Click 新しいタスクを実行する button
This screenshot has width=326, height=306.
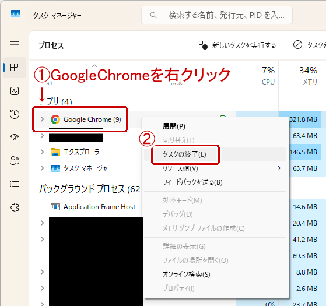tap(237, 45)
